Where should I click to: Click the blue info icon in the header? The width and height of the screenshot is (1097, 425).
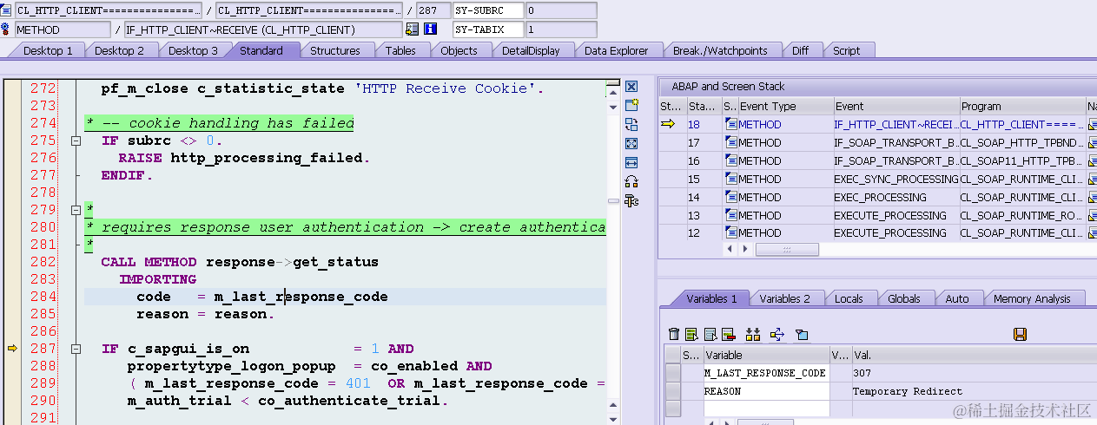[x=429, y=29]
